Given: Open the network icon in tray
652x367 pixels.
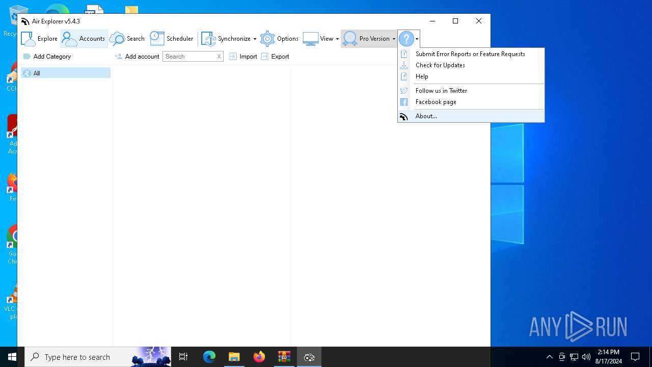Looking at the screenshot, I should coord(574,357).
